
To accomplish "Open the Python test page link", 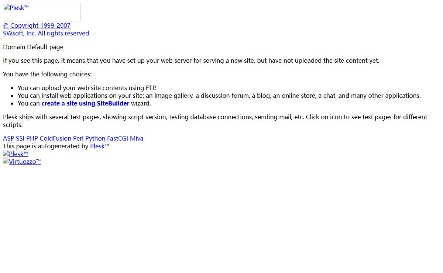I will tap(95, 138).
